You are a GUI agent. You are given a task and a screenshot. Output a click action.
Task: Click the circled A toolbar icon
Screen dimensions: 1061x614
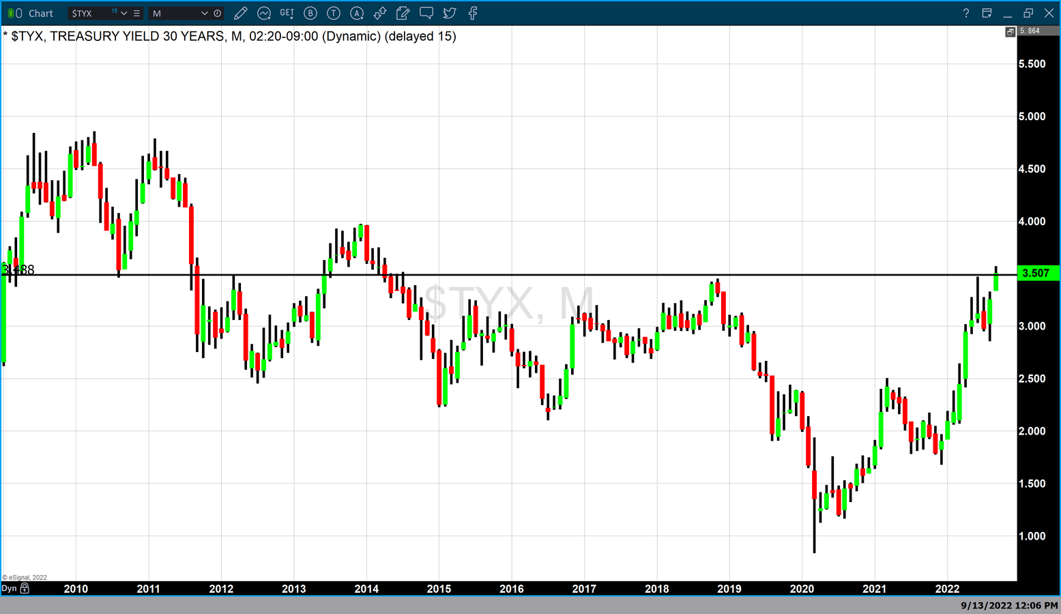(x=357, y=13)
